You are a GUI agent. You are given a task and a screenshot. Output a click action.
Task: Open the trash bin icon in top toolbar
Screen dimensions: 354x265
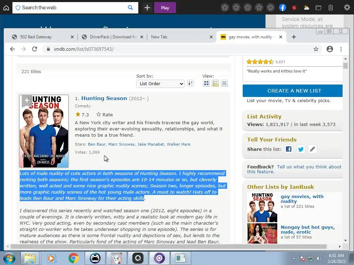[330, 8]
